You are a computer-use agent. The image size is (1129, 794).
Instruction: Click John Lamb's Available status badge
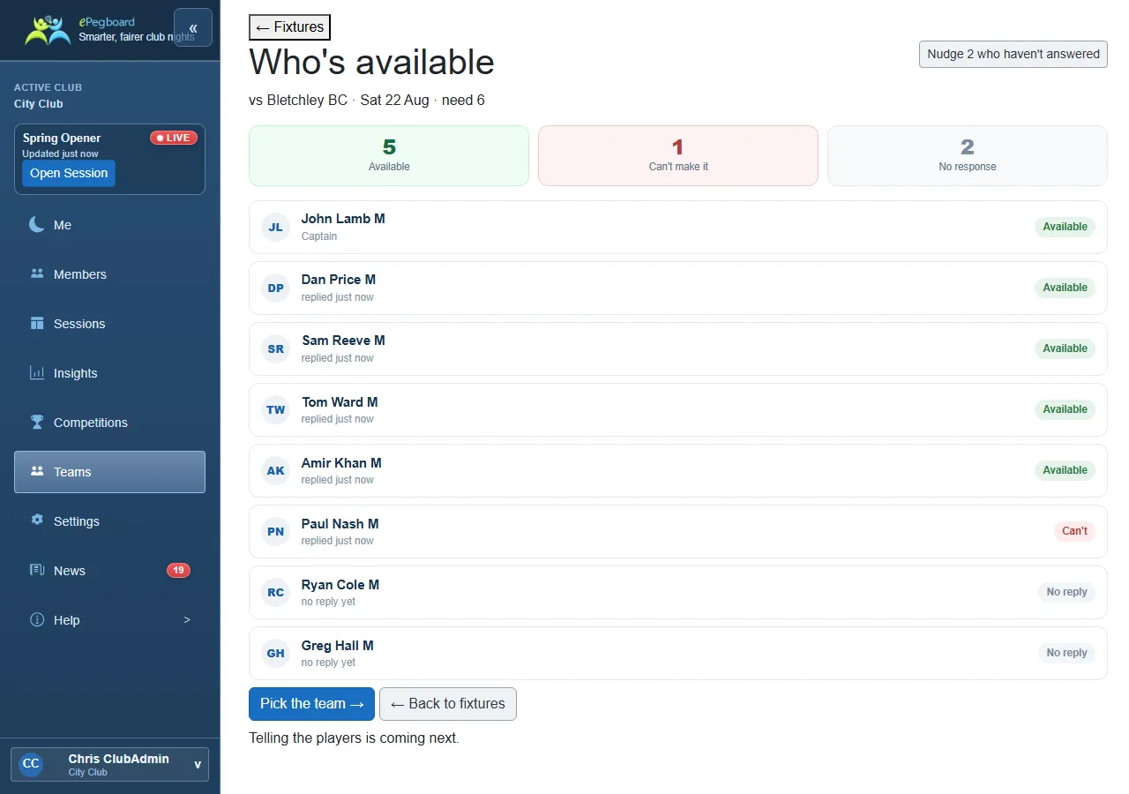(x=1065, y=227)
